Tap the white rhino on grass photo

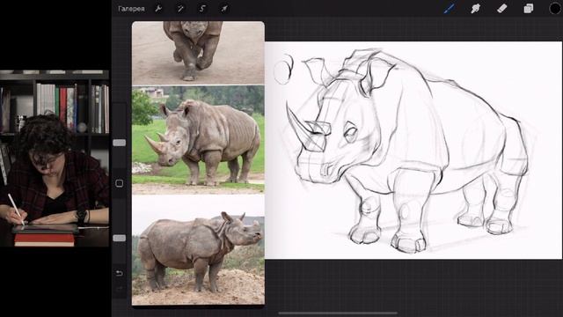pos(198,140)
